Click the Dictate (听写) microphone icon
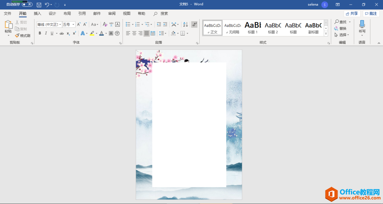The width and height of the screenshot is (383, 204). 362,24
